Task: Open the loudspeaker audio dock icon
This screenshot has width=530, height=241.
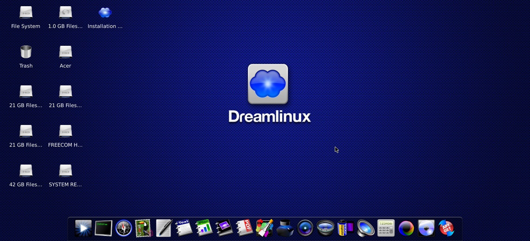Action: tap(366, 228)
